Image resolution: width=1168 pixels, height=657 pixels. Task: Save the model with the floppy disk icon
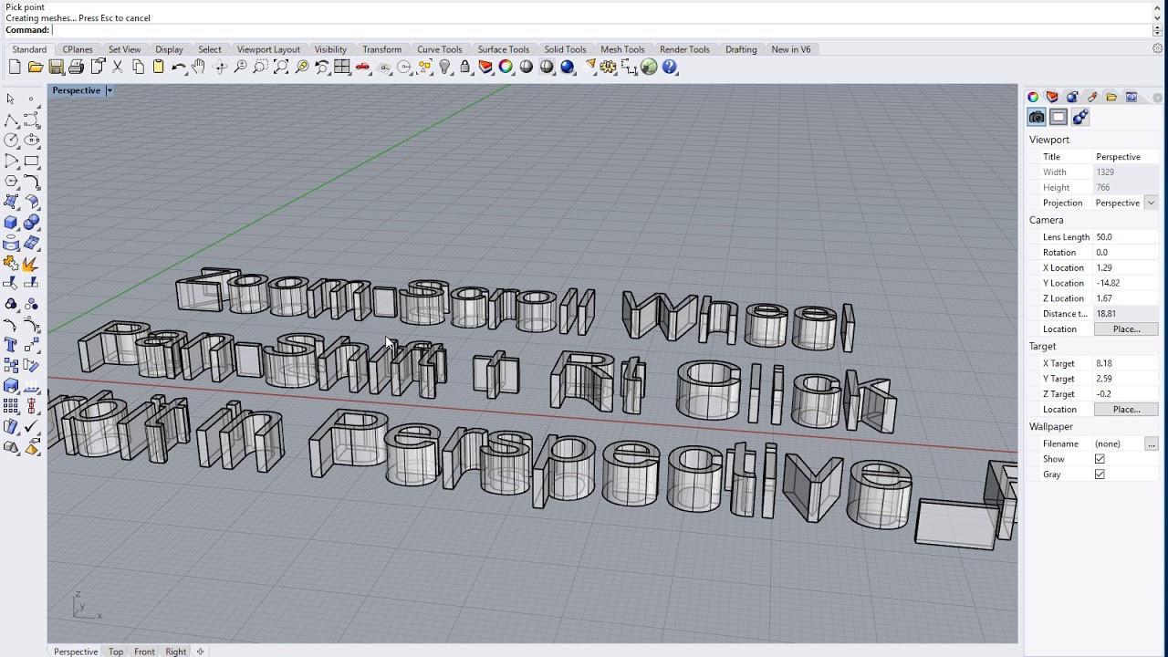click(x=56, y=67)
